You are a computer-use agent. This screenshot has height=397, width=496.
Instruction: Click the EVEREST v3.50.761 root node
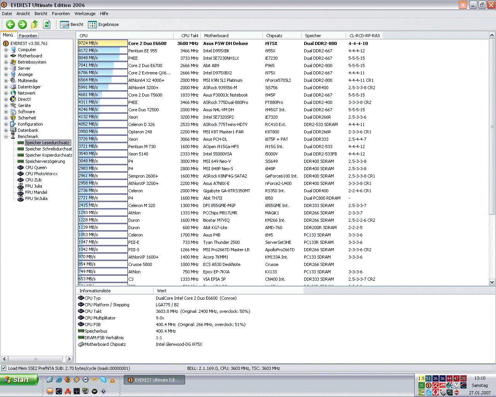tap(29, 43)
